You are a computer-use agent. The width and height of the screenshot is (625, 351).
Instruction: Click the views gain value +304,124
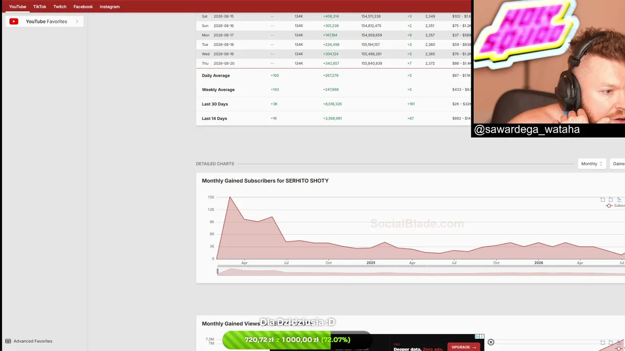(x=331, y=54)
